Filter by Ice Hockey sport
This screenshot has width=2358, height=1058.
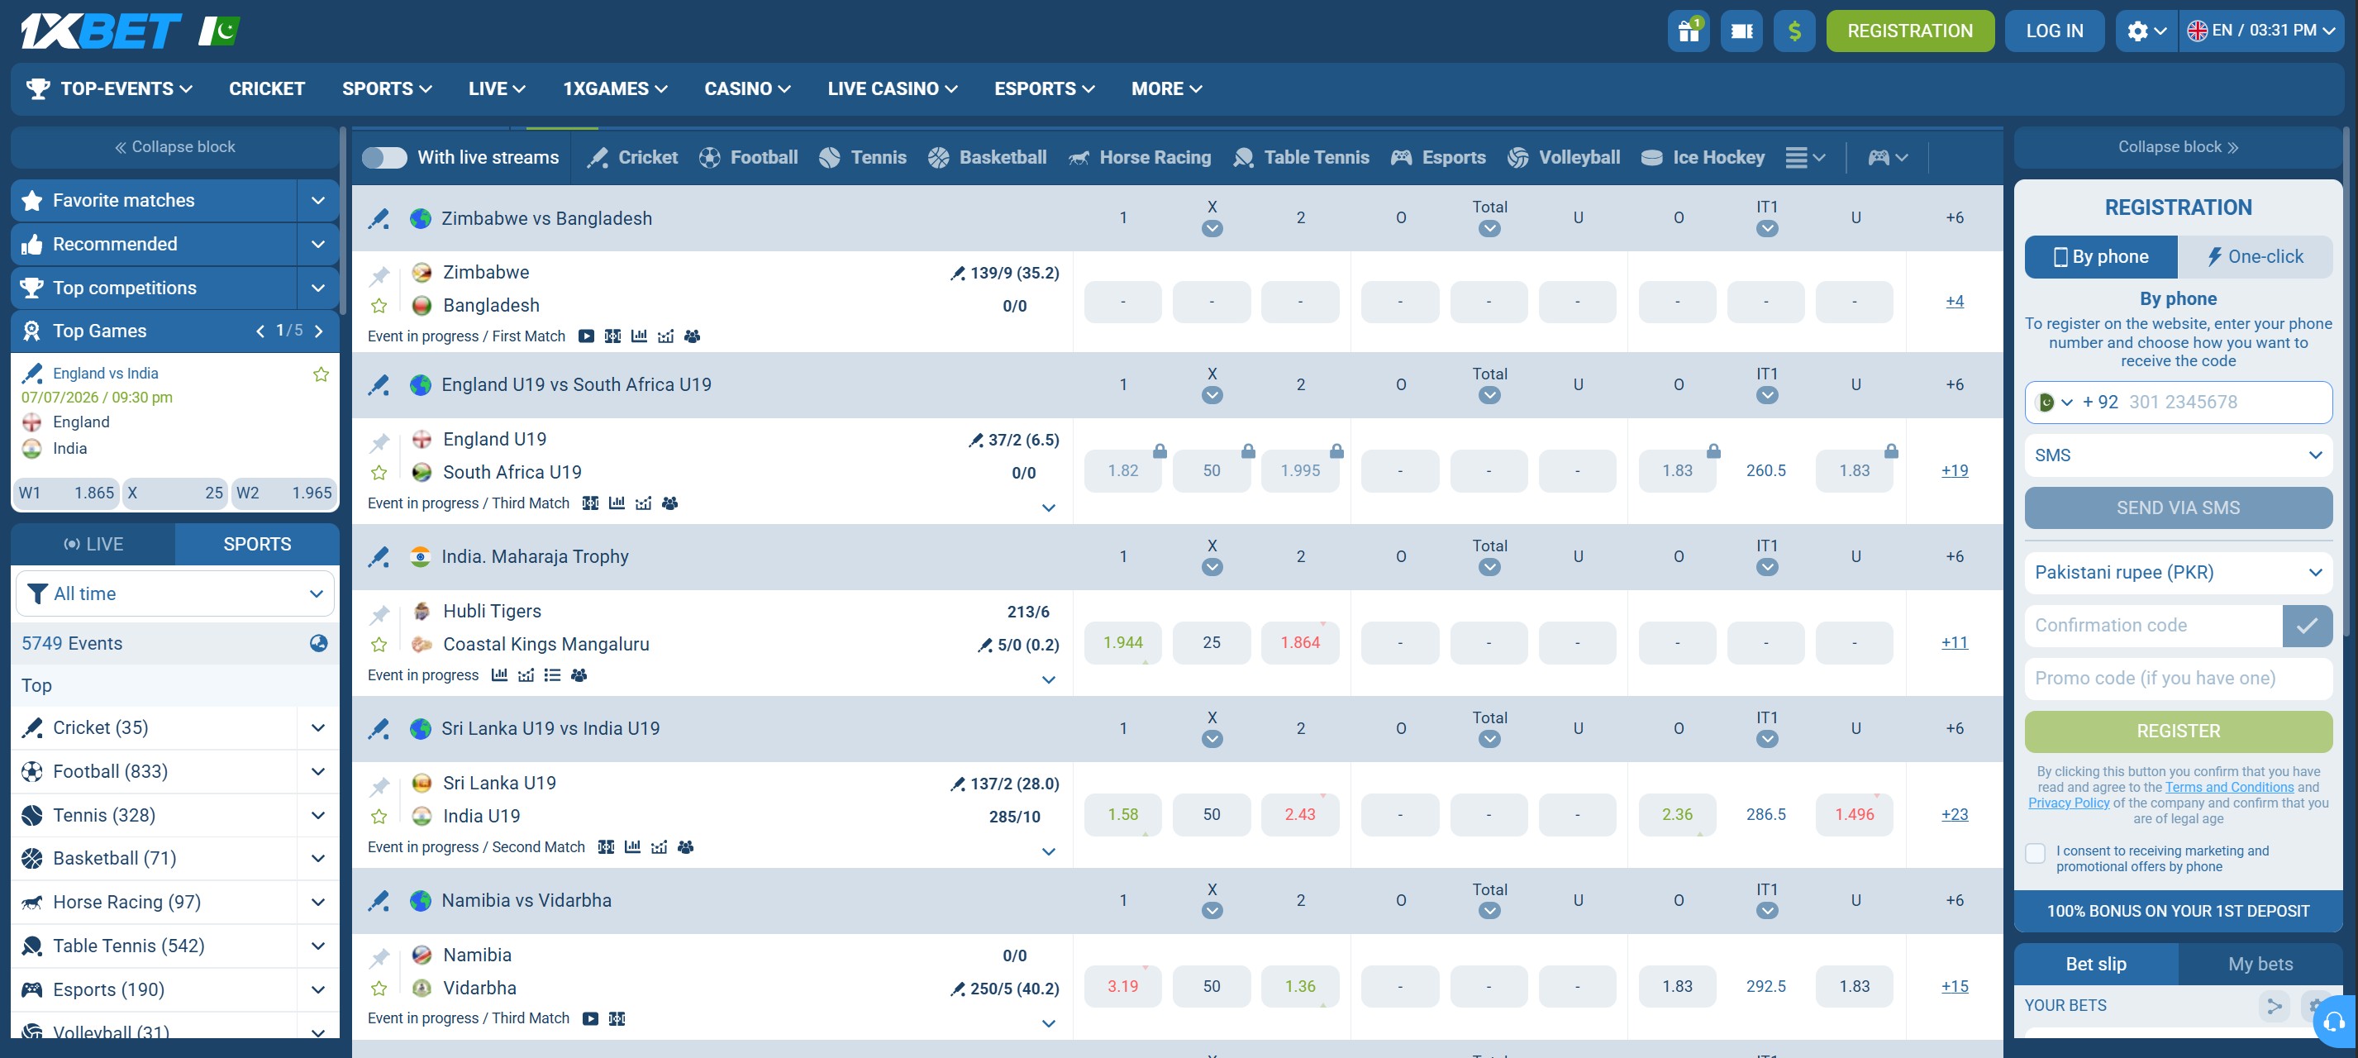(1703, 157)
